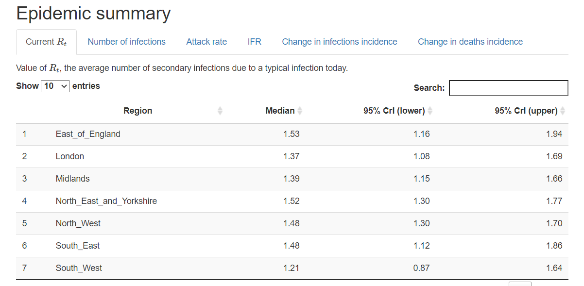Open the Show entries dropdown
Image resolution: width=584 pixels, height=286 pixels.
pos(56,86)
